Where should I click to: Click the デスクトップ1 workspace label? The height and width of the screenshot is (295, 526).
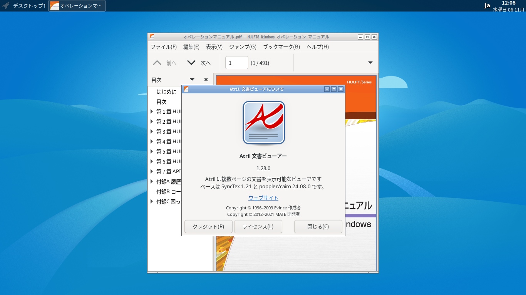click(29, 6)
